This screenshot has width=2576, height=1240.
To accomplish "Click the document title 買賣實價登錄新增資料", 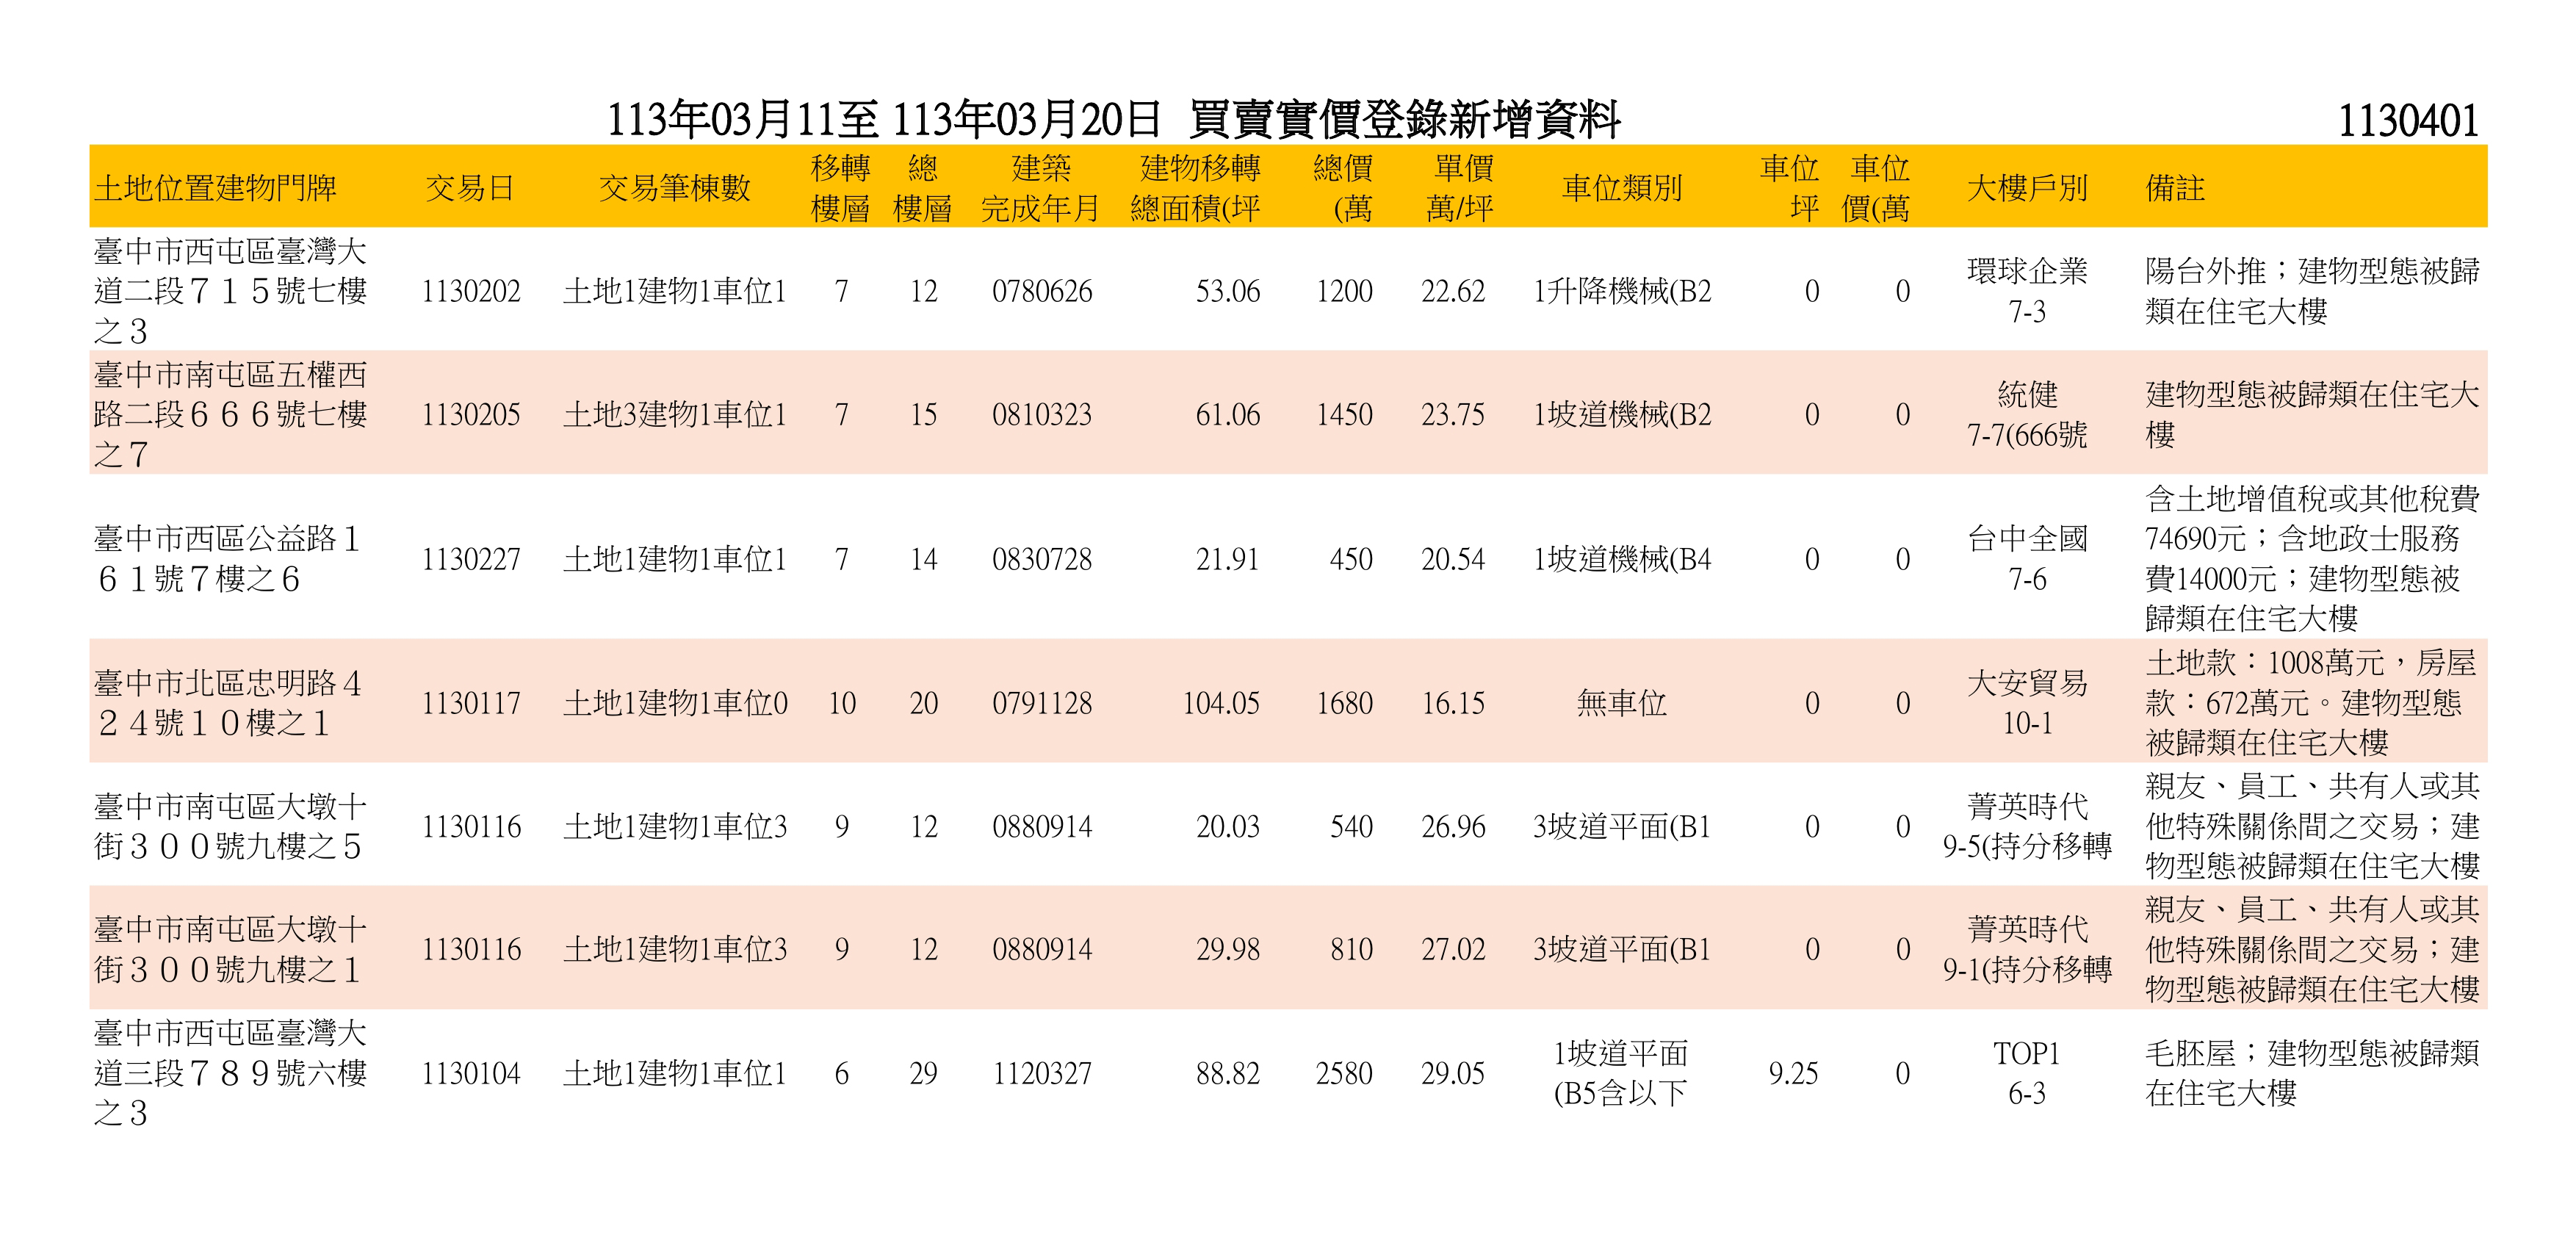I will [1404, 120].
